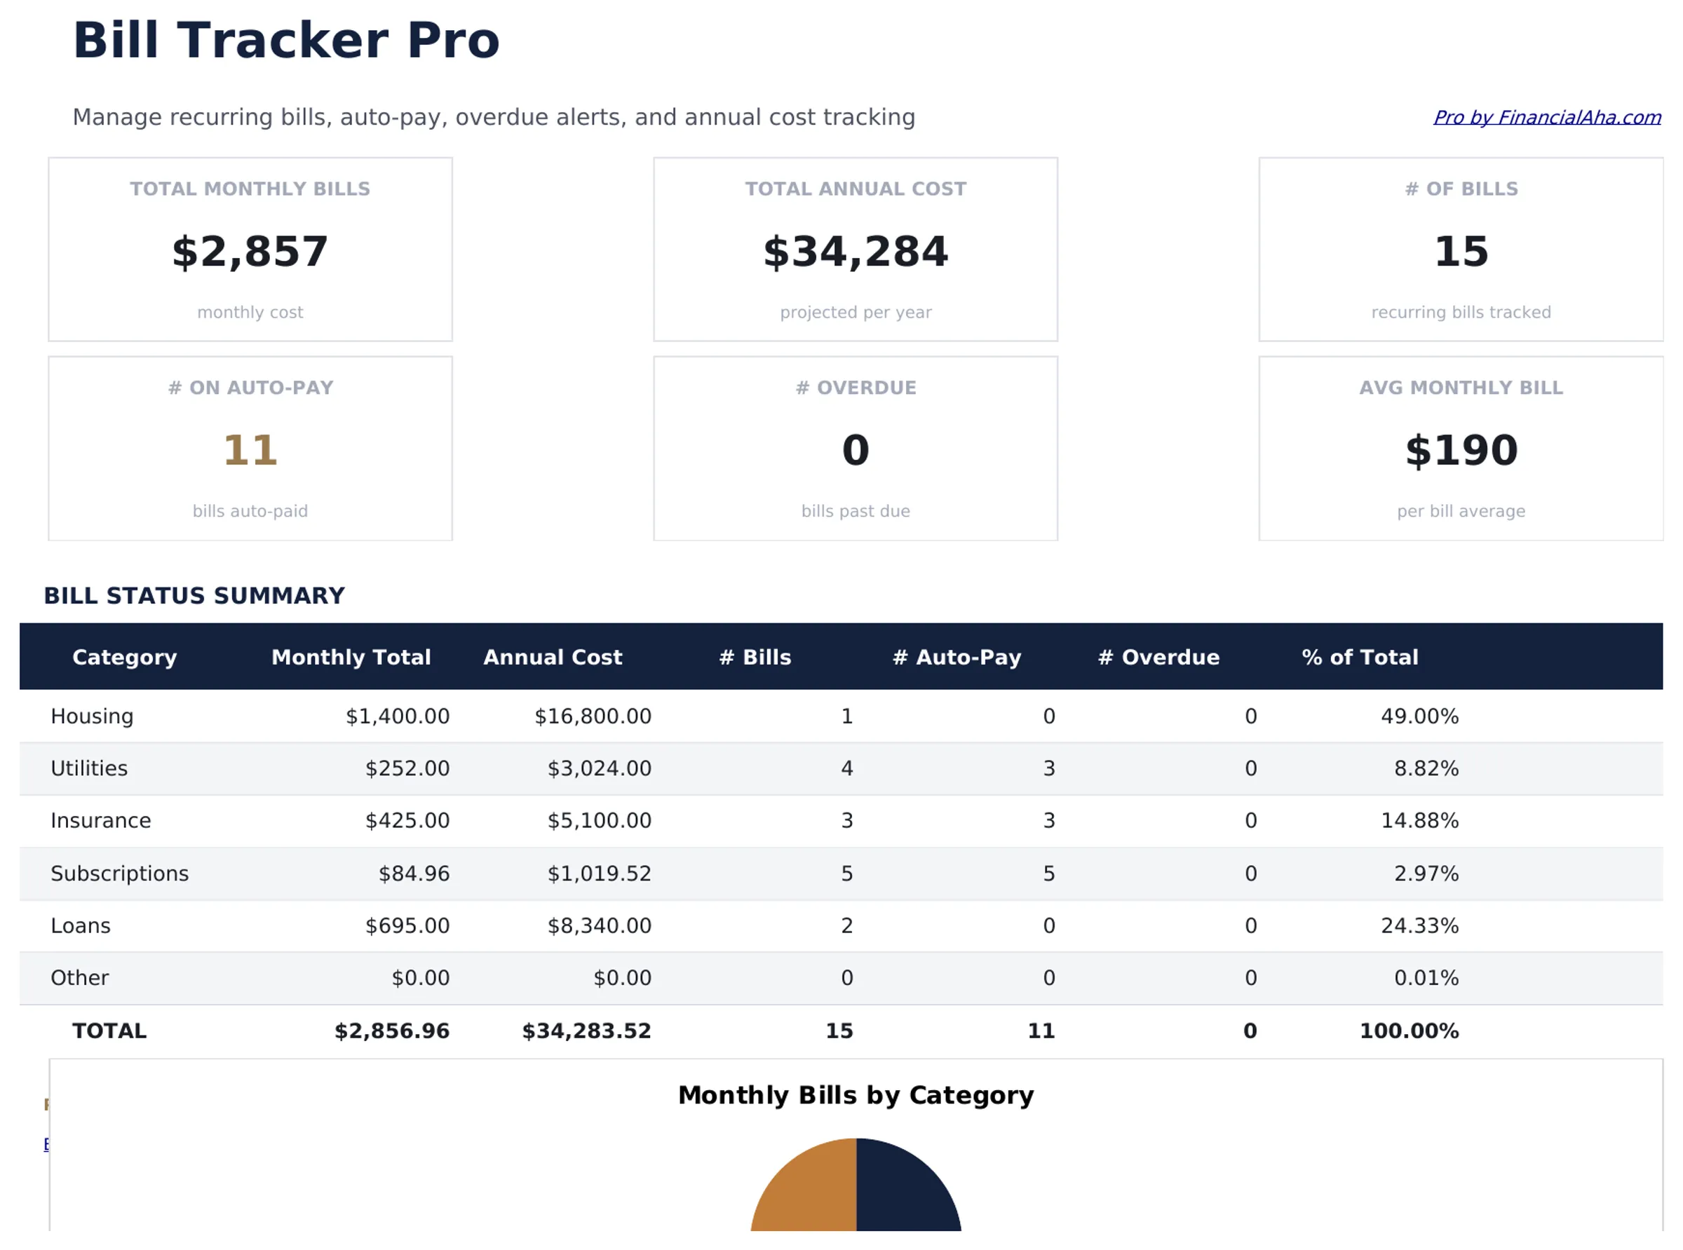Screen dimensions: 1683x1250
Task: Click the Monthly Bills by Category chart title
Action: pos(856,1094)
